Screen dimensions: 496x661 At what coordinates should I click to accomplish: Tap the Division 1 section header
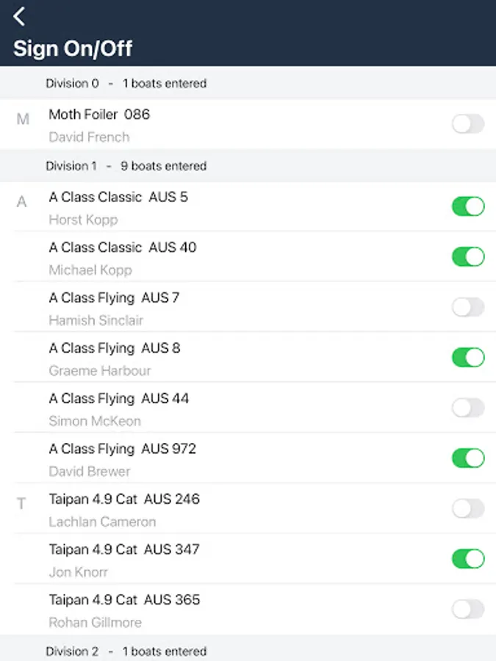126,166
